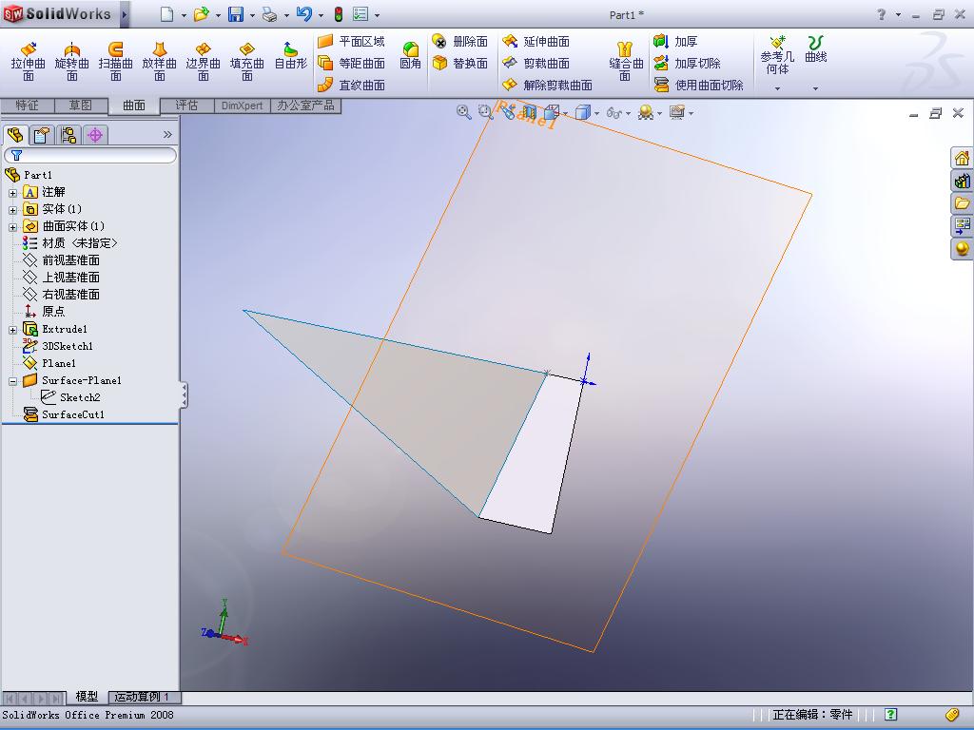Select the 旋转曲面 revolved surface tool
The width and height of the screenshot is (974, 730).
click(x=72, y=61)
